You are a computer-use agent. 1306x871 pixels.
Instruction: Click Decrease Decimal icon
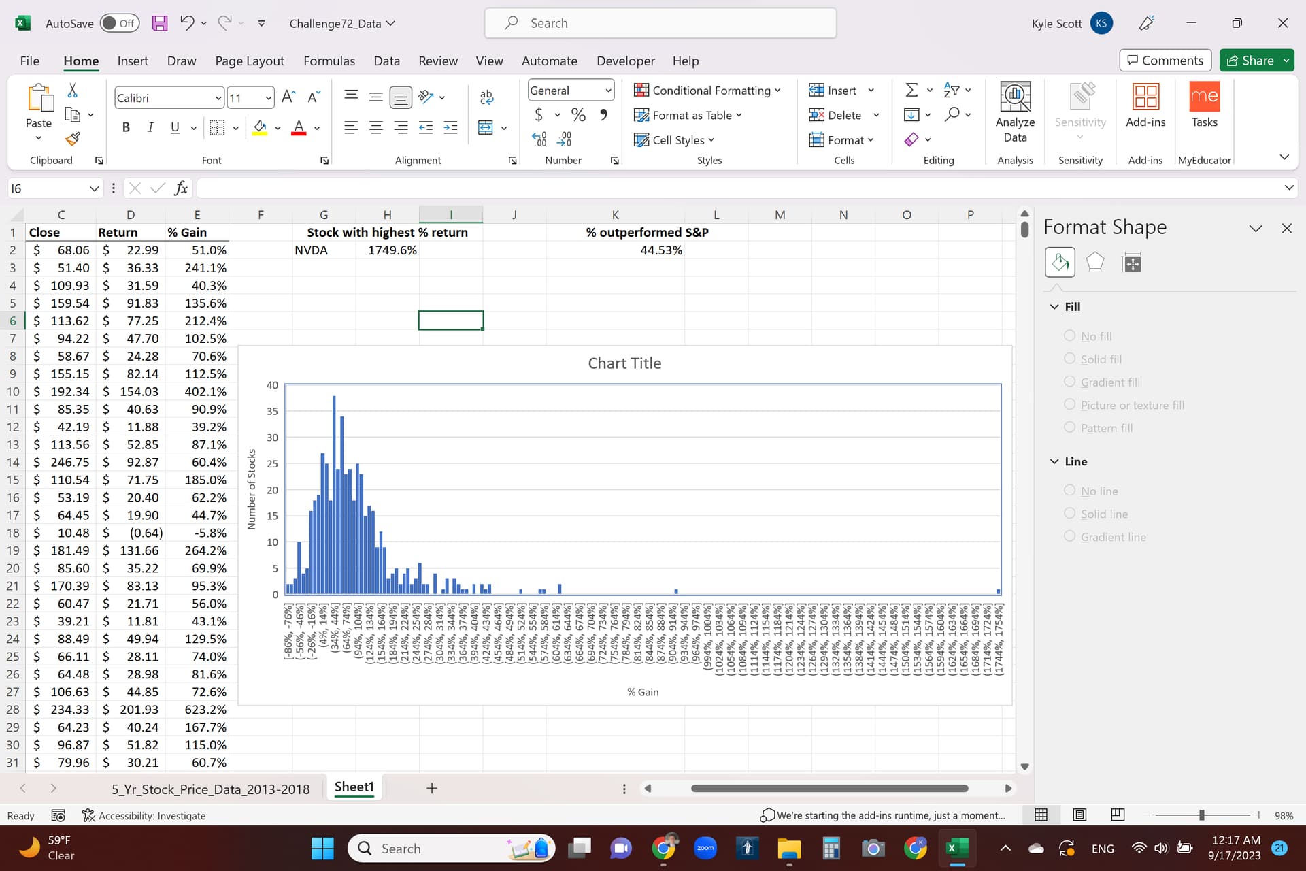click(x=564, y=139)
